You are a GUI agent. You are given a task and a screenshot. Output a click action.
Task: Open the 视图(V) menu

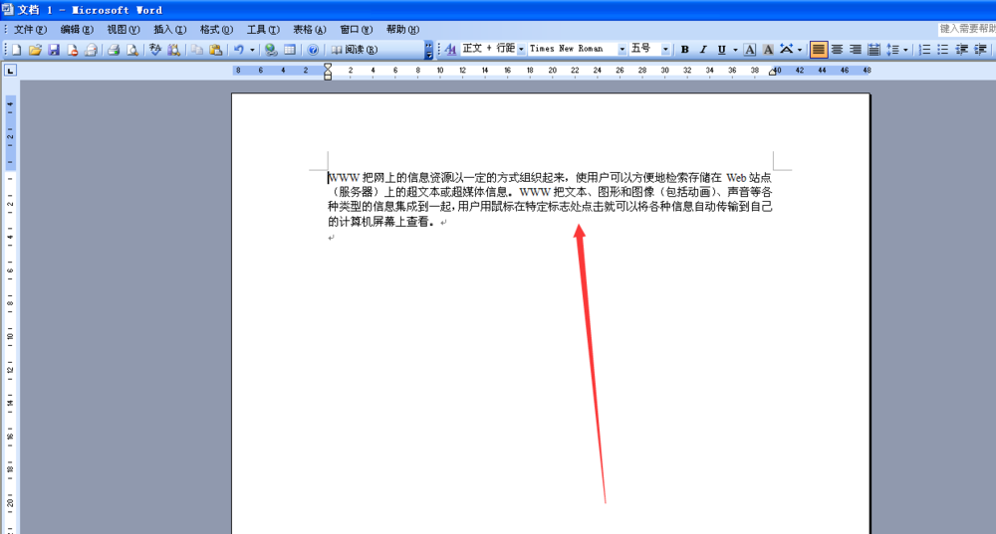tap(124, 29)
